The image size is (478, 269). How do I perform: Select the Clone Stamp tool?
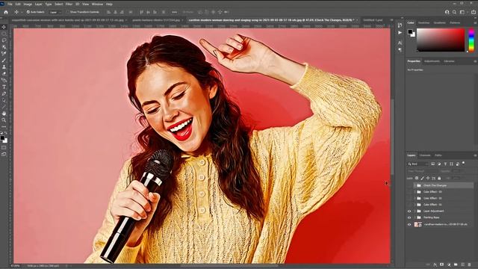4,67
